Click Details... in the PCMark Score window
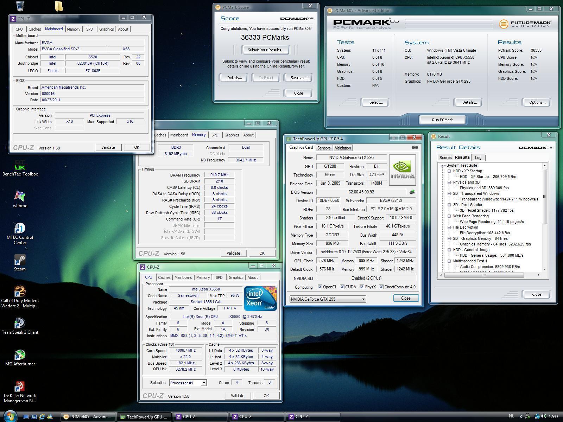The width and height of the screenshot is (563, 422). (x=234, y=78)
